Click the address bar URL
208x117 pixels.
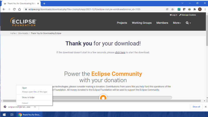pos(84,9)
